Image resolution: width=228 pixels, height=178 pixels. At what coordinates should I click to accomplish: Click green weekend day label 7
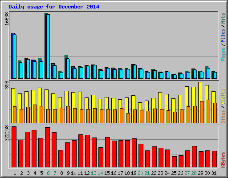pos(55,173)
